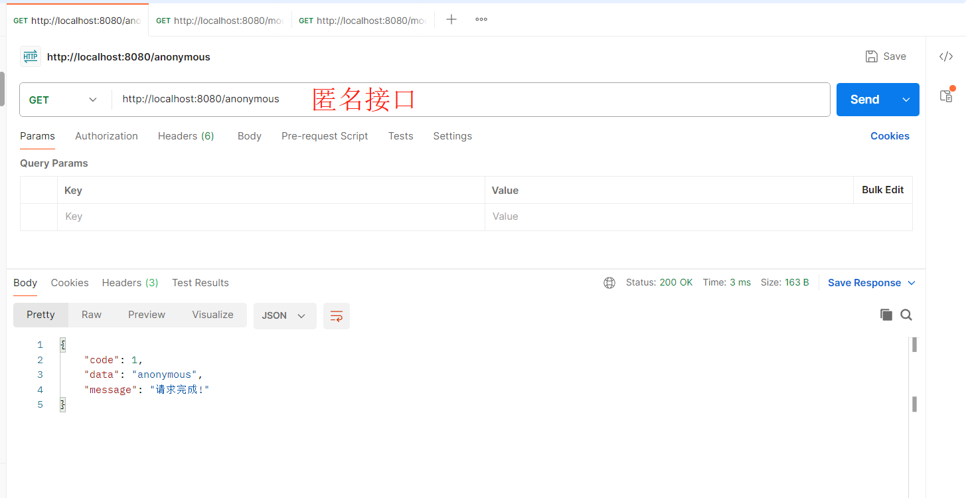Click the Value column header
This screenshot has width=966, height=498.
(505, 191)
